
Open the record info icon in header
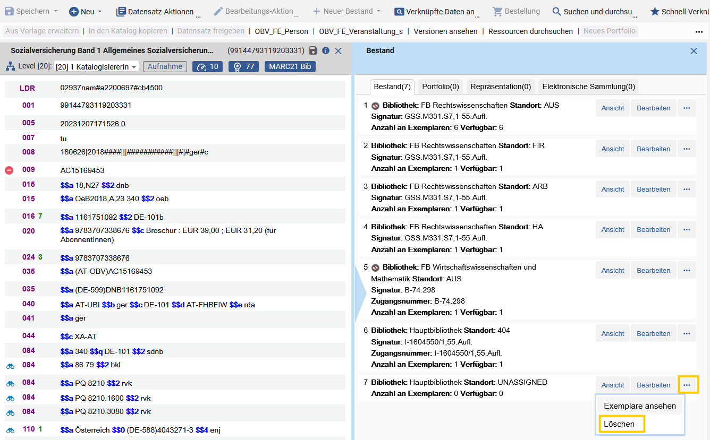point(326,51)
